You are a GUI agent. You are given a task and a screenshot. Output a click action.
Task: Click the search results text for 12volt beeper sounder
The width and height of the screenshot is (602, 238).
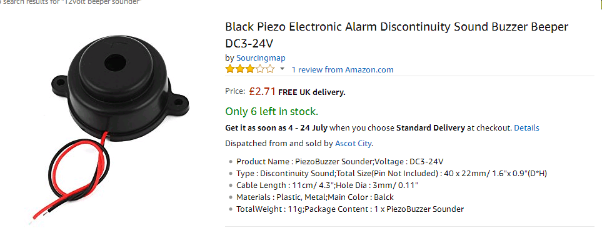[71, 2]
